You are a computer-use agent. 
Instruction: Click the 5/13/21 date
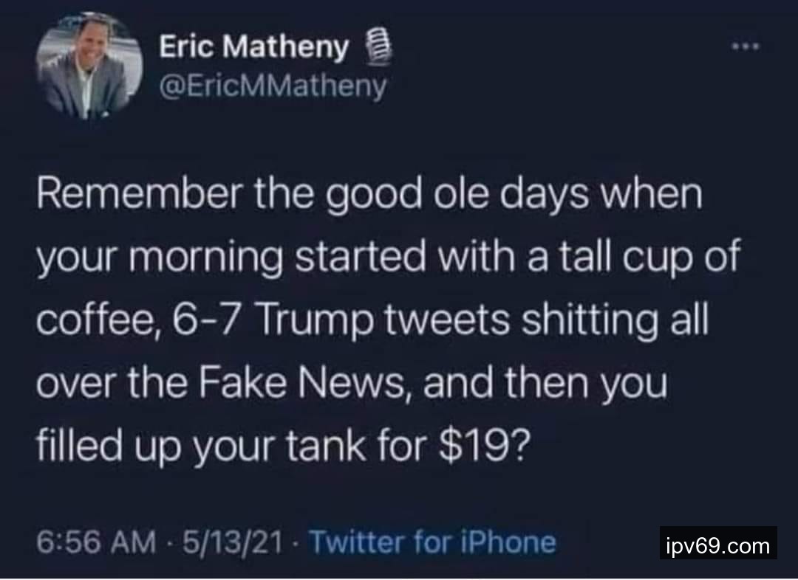click(x=231, y=542)
